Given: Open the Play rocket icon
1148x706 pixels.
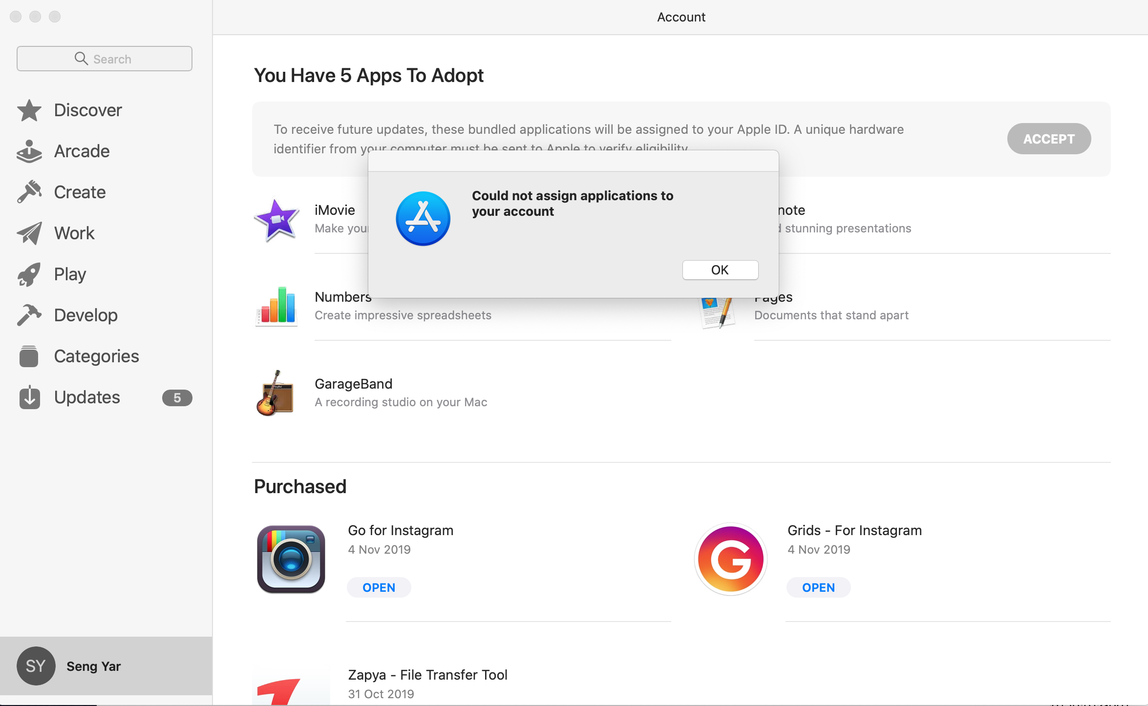Looking at the screenshot, I should click(29, 274).
